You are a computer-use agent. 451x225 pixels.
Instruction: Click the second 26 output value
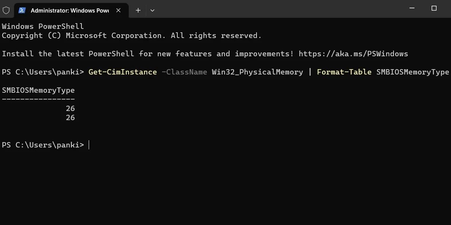point(70,117)
